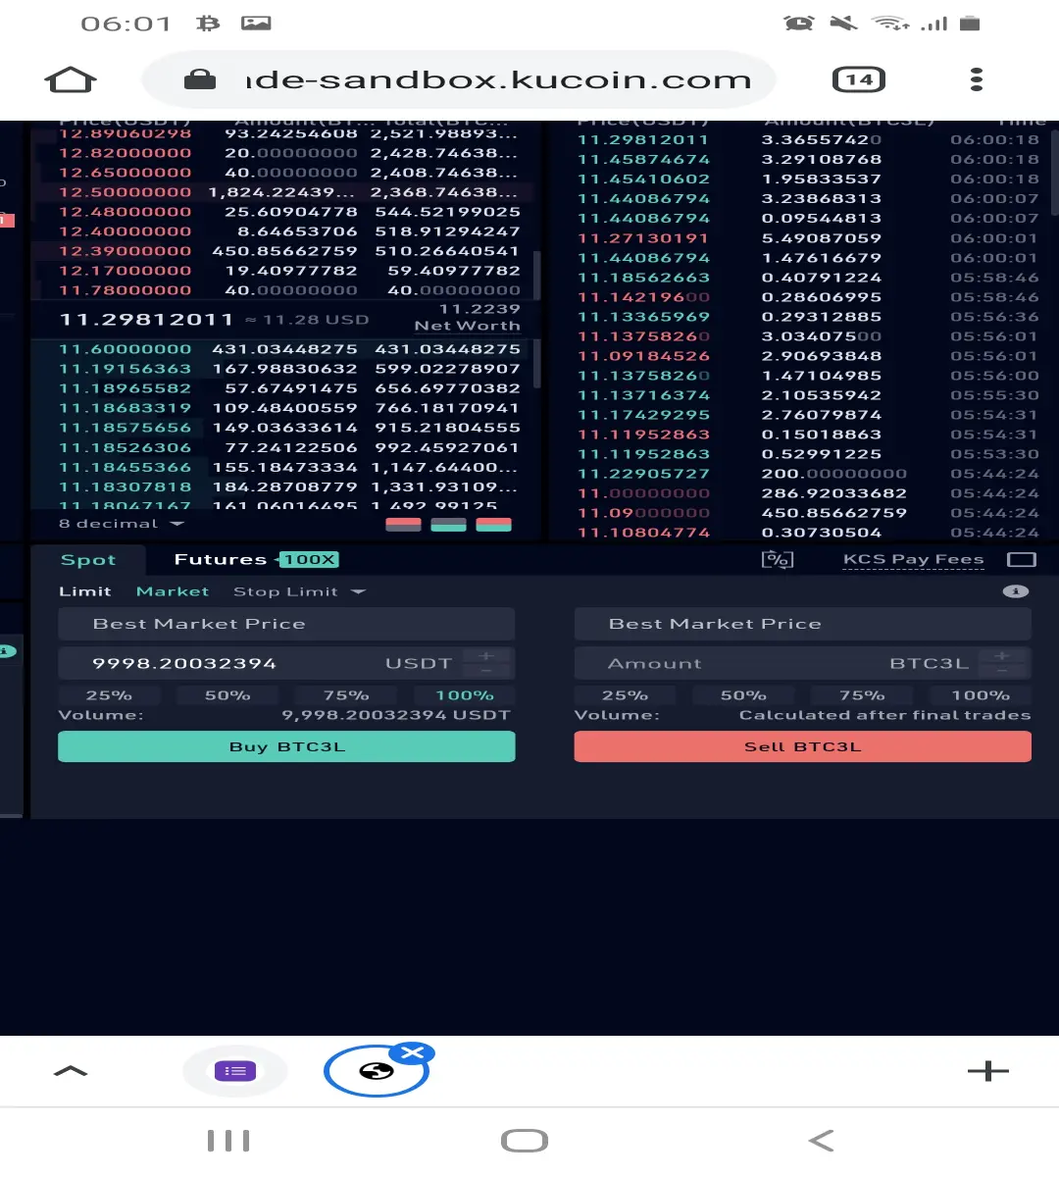Select bid price 11.19156363 in order book
Image resolution: width=1059 pixels, height=1177 pixels.
(125, 369)
